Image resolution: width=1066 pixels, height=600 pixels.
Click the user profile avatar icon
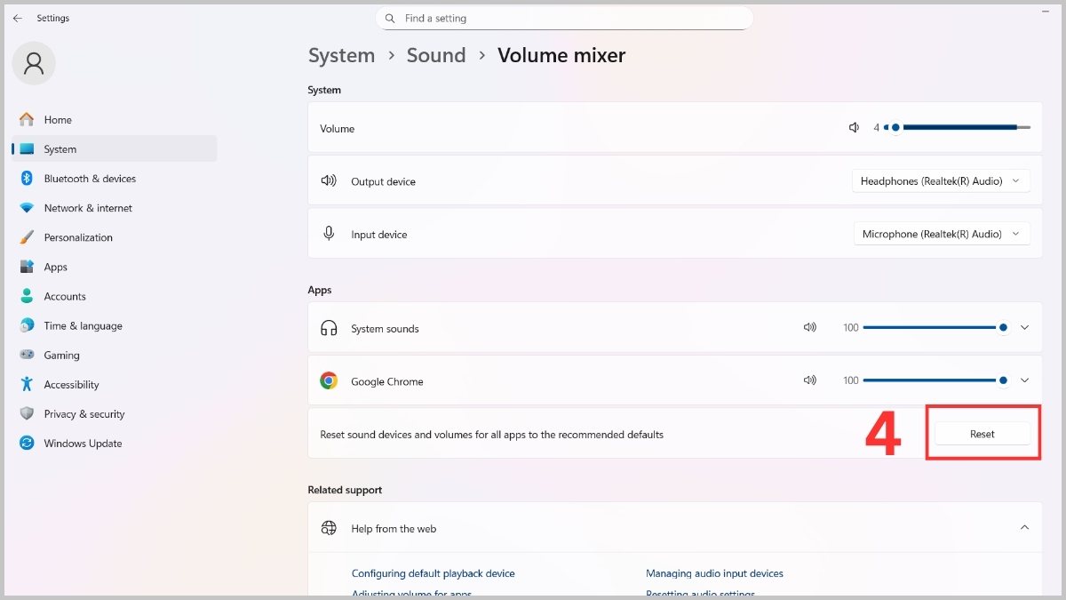coord(34,63)
